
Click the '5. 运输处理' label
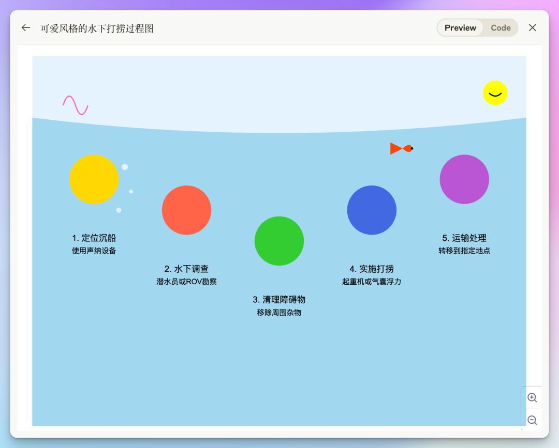tap(464, 238)
